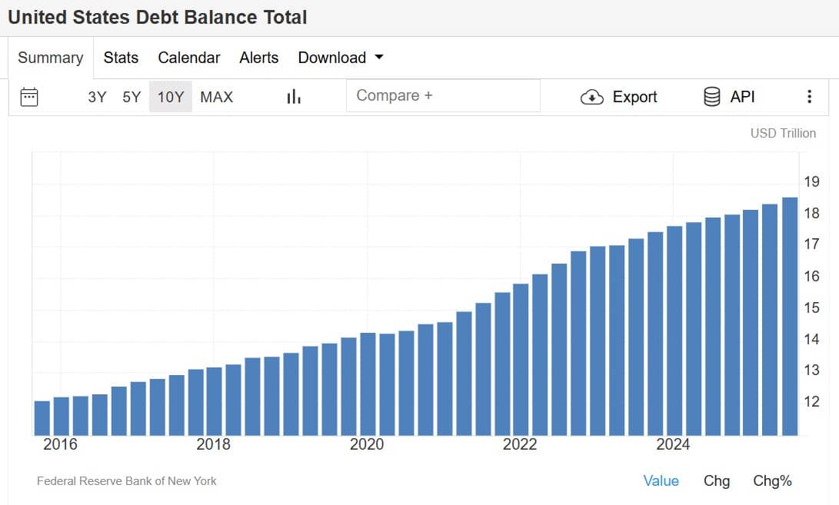Click the bar chart type icon
The image size is (839, 505).
pyautogui.click(x=293, y=97)
